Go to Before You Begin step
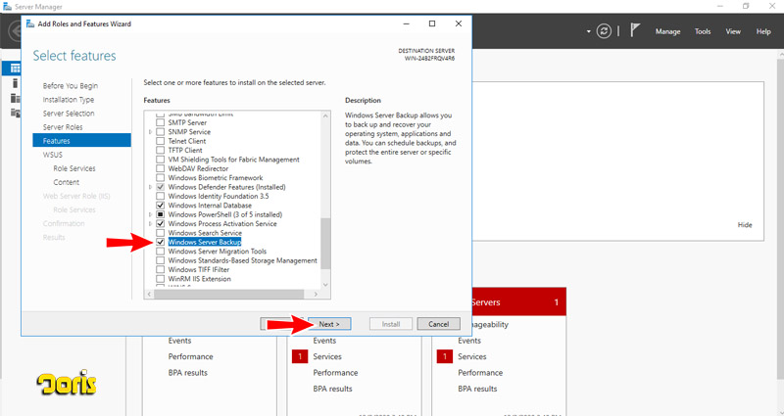 (x=71, y=86)
